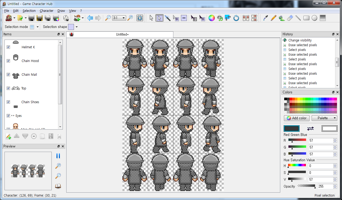
Task: Open the Selection shape dropdown arrow
Action: point(77,27)
